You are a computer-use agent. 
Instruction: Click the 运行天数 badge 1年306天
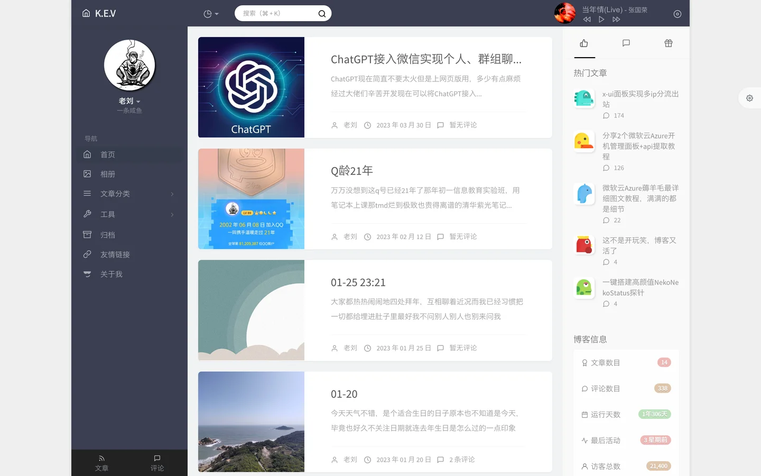(655, 414)
